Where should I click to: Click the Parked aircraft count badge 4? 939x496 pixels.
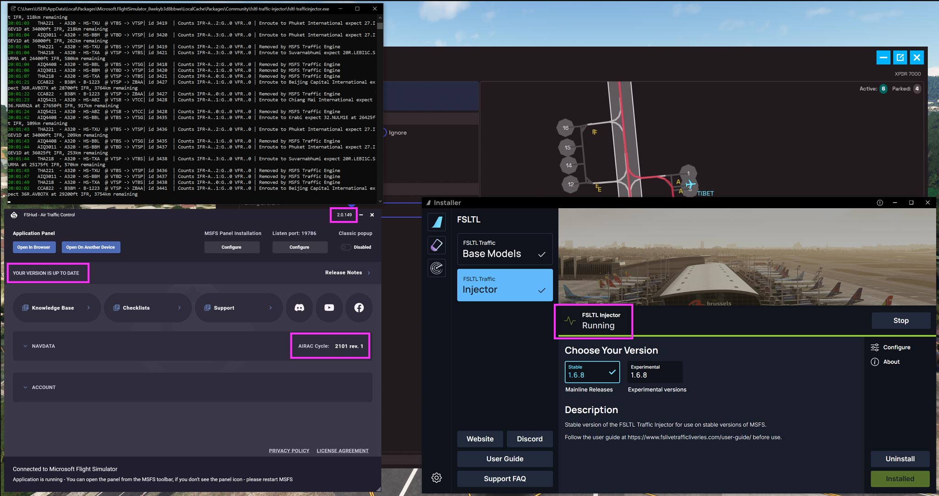[917, 88]
